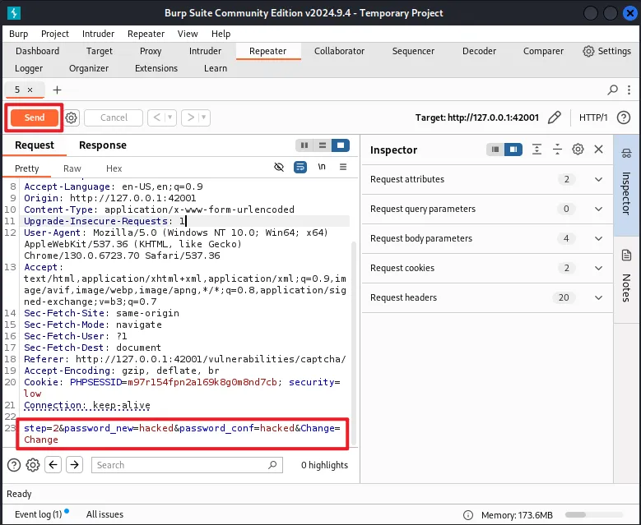The image size is (641, 525).
Task: Open the Project menu
Action: tap(55, 34)
